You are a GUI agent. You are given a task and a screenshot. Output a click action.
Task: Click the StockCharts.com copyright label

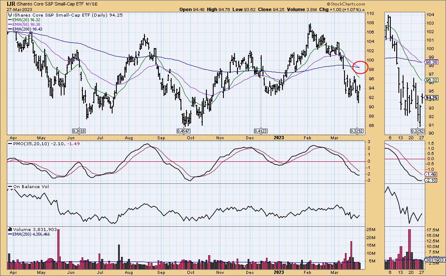pyautogui.click(x=346, y=4)
